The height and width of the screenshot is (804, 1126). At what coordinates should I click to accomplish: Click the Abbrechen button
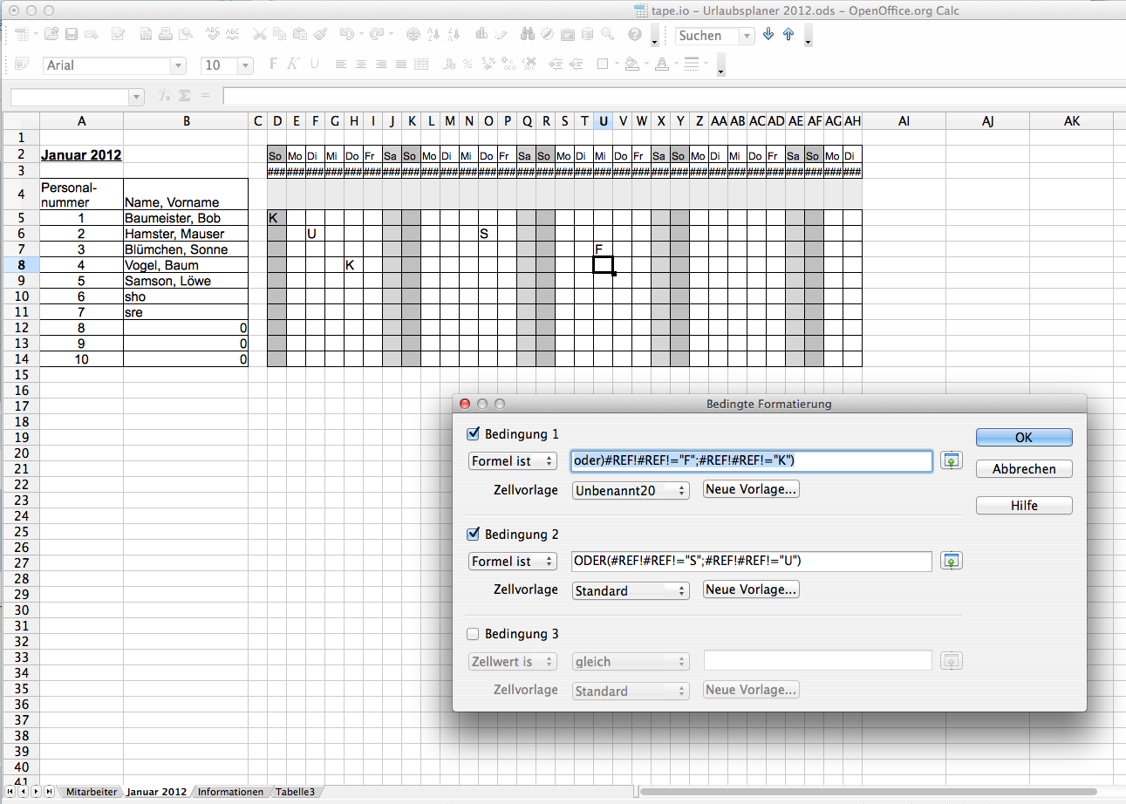pyautogui.click(x=1024, y=469)
